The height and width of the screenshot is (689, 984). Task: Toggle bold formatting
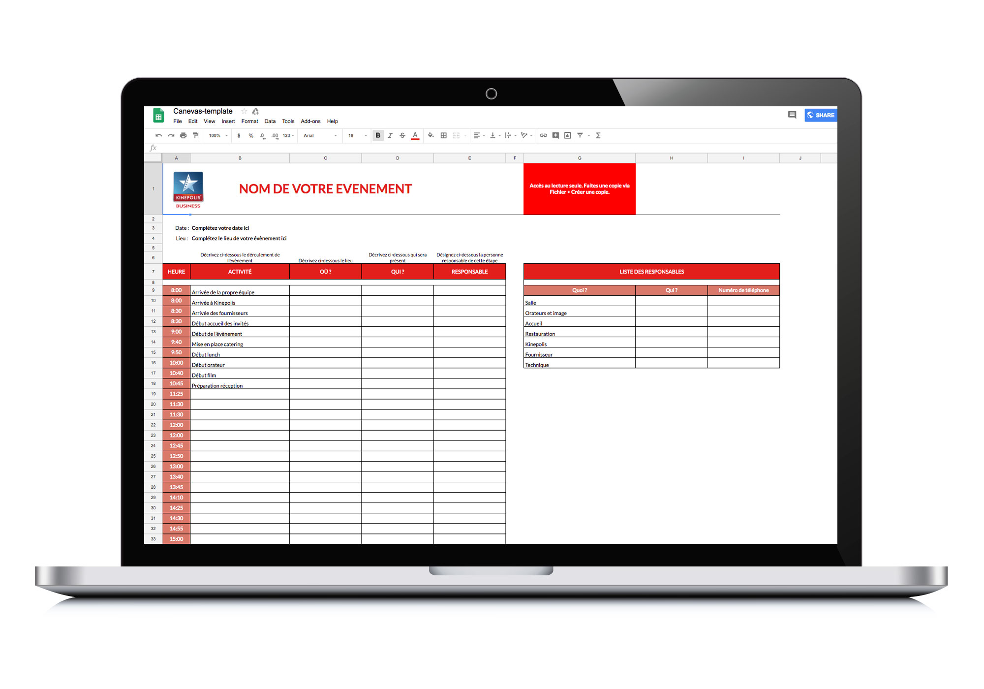(378, 135)
